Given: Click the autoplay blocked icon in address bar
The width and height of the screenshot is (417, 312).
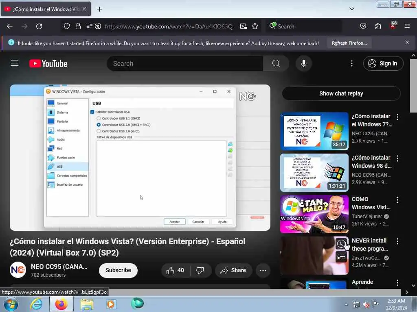Looking at the screenshot, I should (98, 26).
